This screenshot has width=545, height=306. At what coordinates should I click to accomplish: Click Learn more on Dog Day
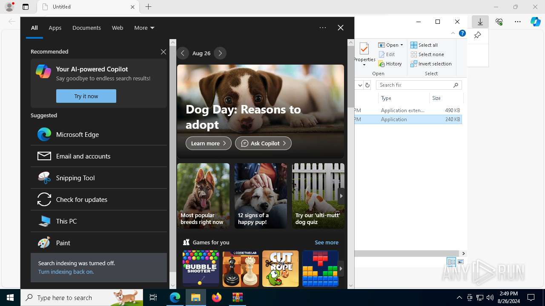click(x=209, y=143)
